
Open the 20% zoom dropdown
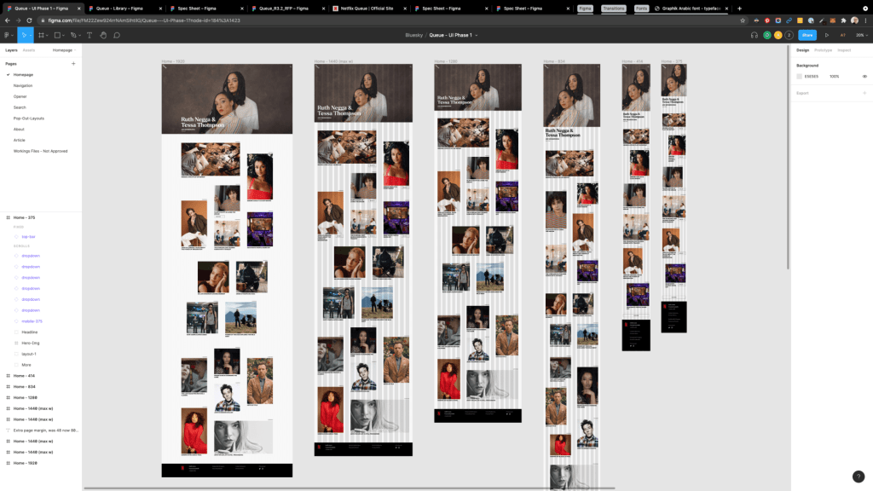pyautogui.click(x=862, y=35)
